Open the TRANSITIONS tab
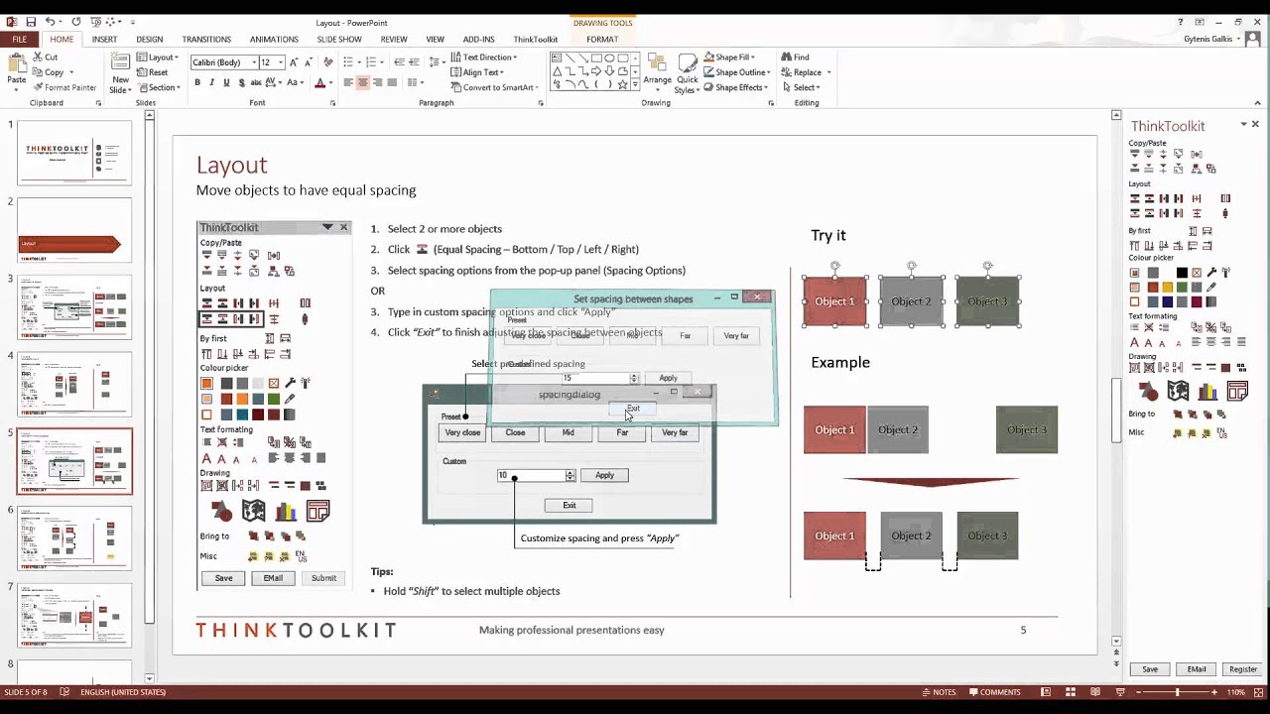1270x714 pixels. click(x=206, y=40)
